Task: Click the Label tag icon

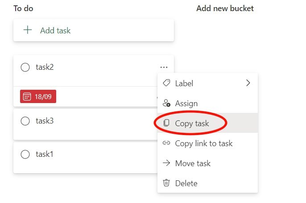Action: click(x=166, y=83)
